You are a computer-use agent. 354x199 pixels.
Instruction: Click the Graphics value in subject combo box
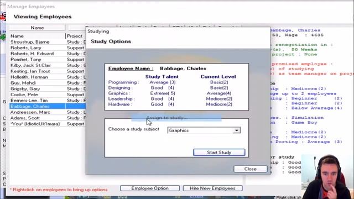(179, 130)
